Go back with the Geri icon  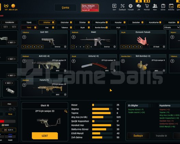pos(114,6)
